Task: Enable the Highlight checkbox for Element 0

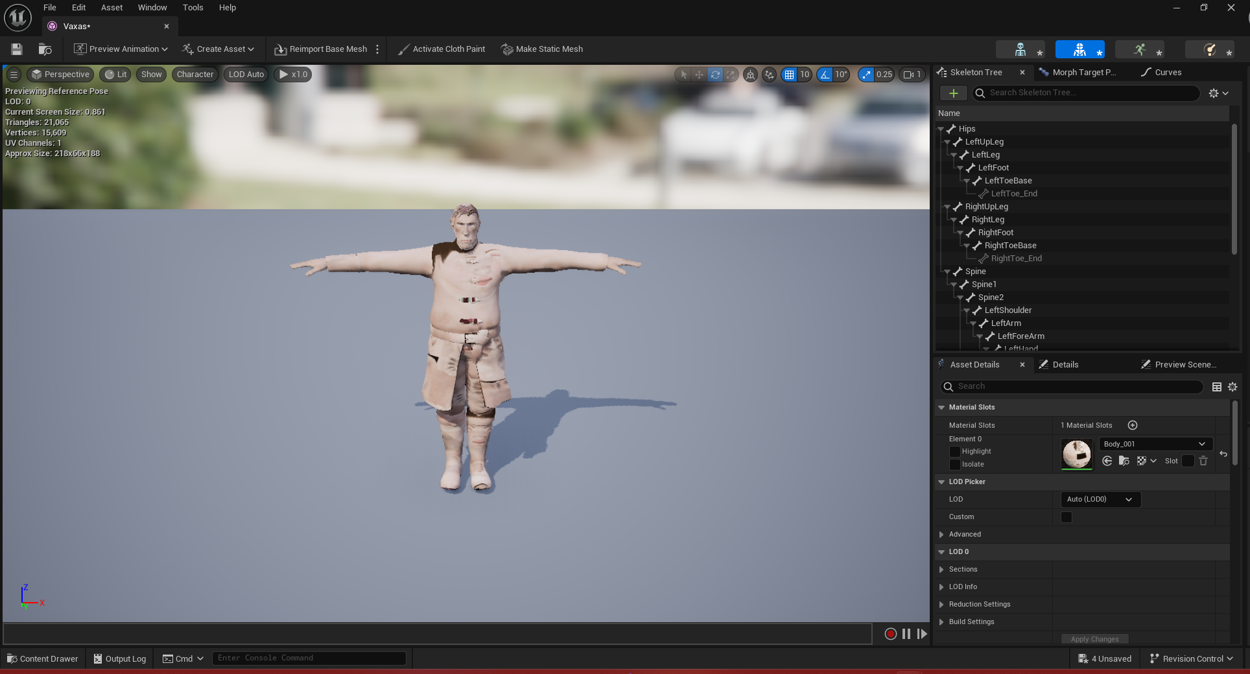Action: pyautogui.click(x=955, y=452)
